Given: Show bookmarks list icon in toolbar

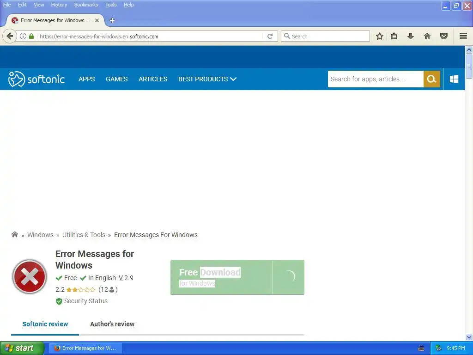Looking at the screenshot, I should pyautogui.click(x=394, y=36).
